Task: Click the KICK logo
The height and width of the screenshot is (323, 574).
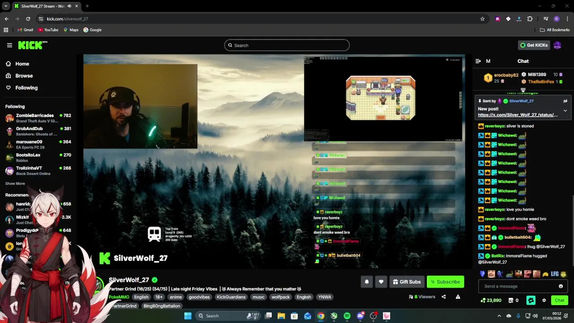Action: tap(33, 45)
